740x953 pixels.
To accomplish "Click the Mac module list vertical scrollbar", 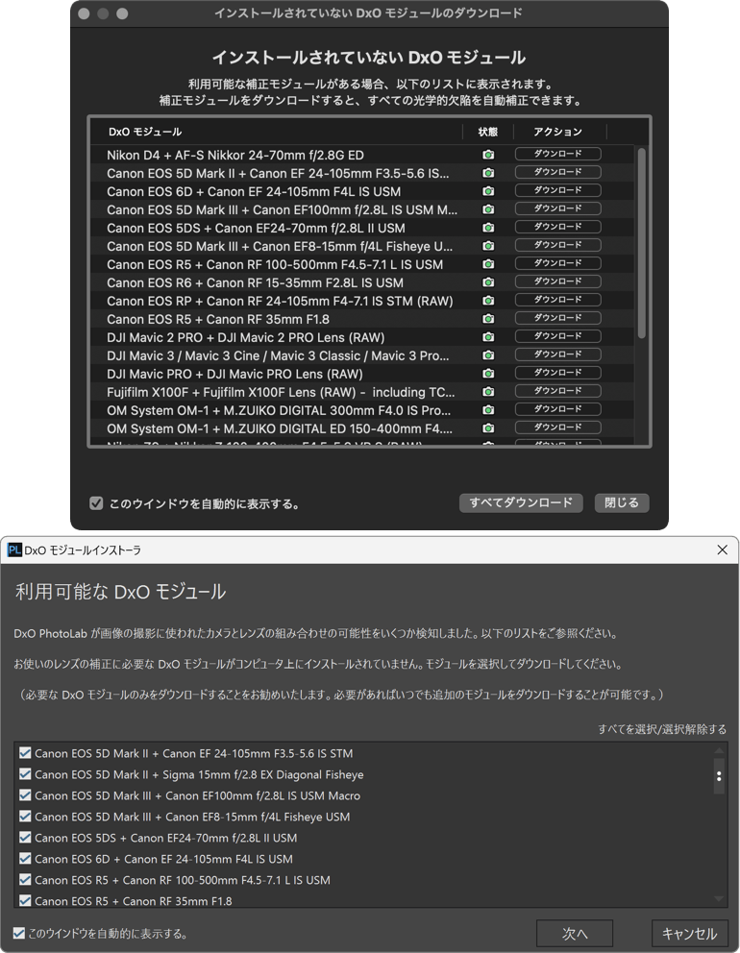I will point(642,243).
